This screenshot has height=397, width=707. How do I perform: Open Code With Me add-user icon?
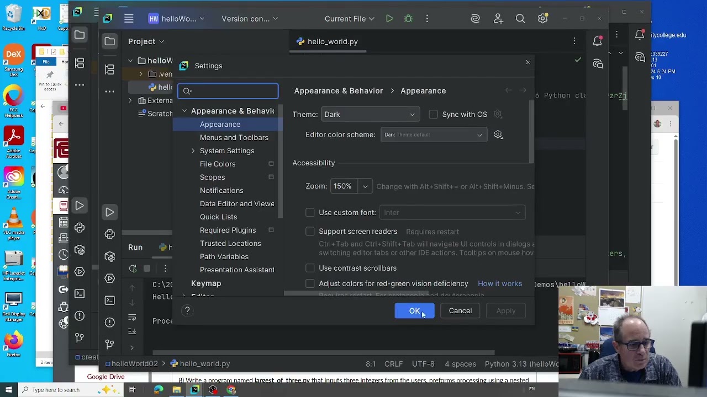click(498, 19)
